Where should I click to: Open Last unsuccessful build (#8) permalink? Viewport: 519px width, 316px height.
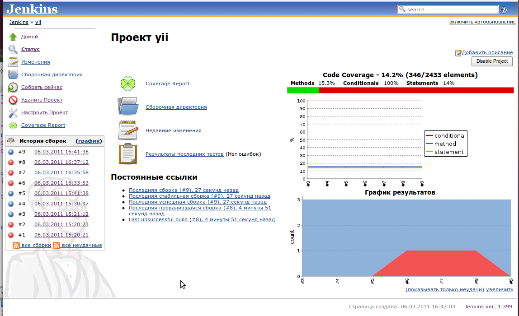click(x=202, y=219)
